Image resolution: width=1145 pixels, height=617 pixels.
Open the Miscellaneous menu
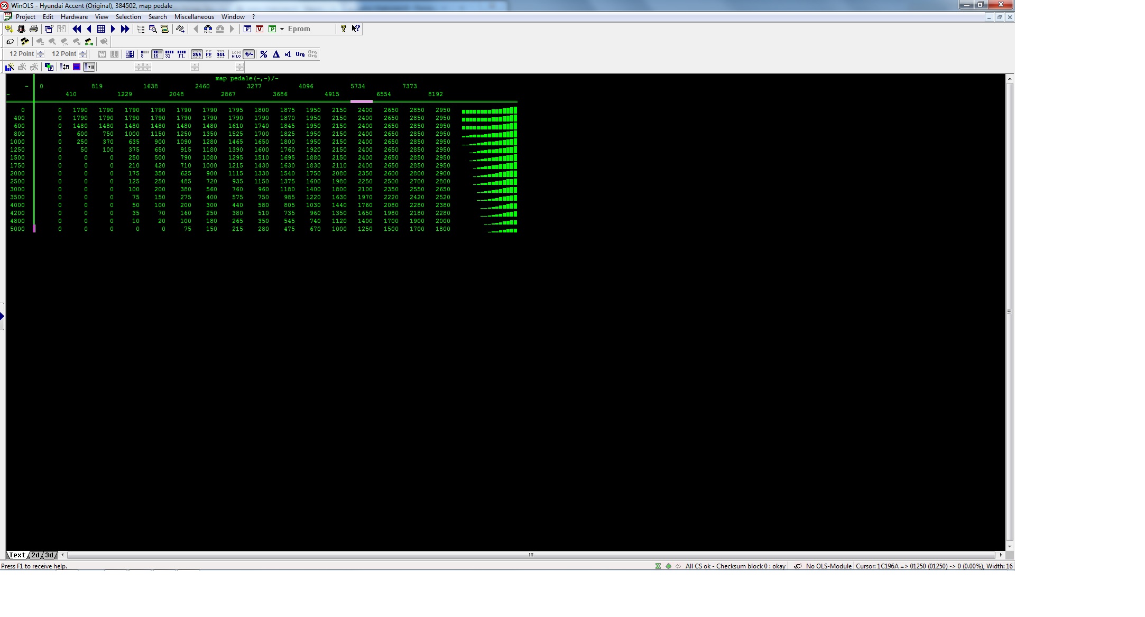click(194, 17)
